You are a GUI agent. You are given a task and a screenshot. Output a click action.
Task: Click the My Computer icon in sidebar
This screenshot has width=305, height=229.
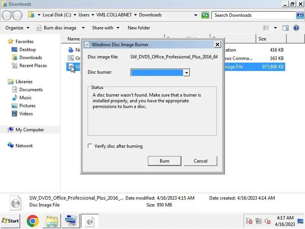click(11, 129)
